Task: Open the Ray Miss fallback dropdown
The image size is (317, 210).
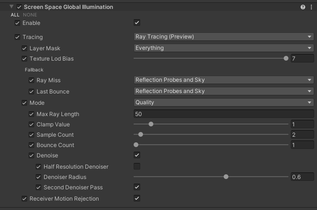Action: click(223, 80)
